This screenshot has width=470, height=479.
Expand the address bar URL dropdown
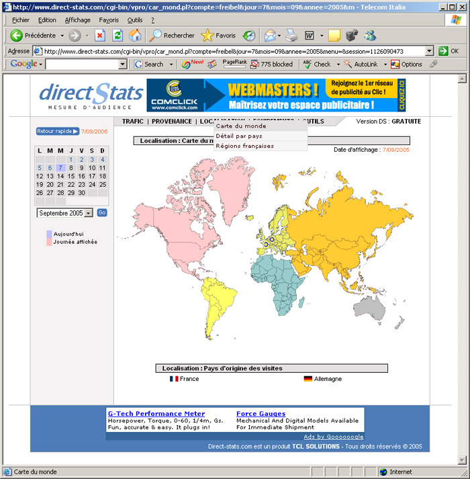click(x=429, y=51)
